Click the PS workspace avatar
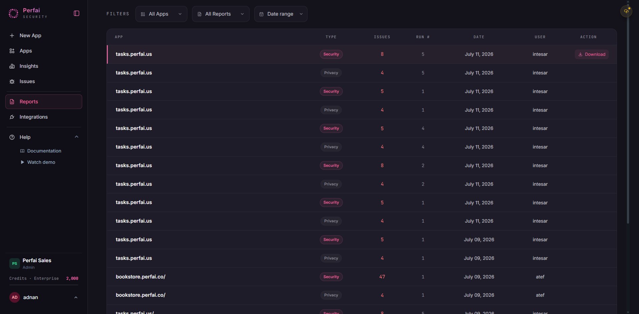Viewport: 639px width, 314px height. 15,263
